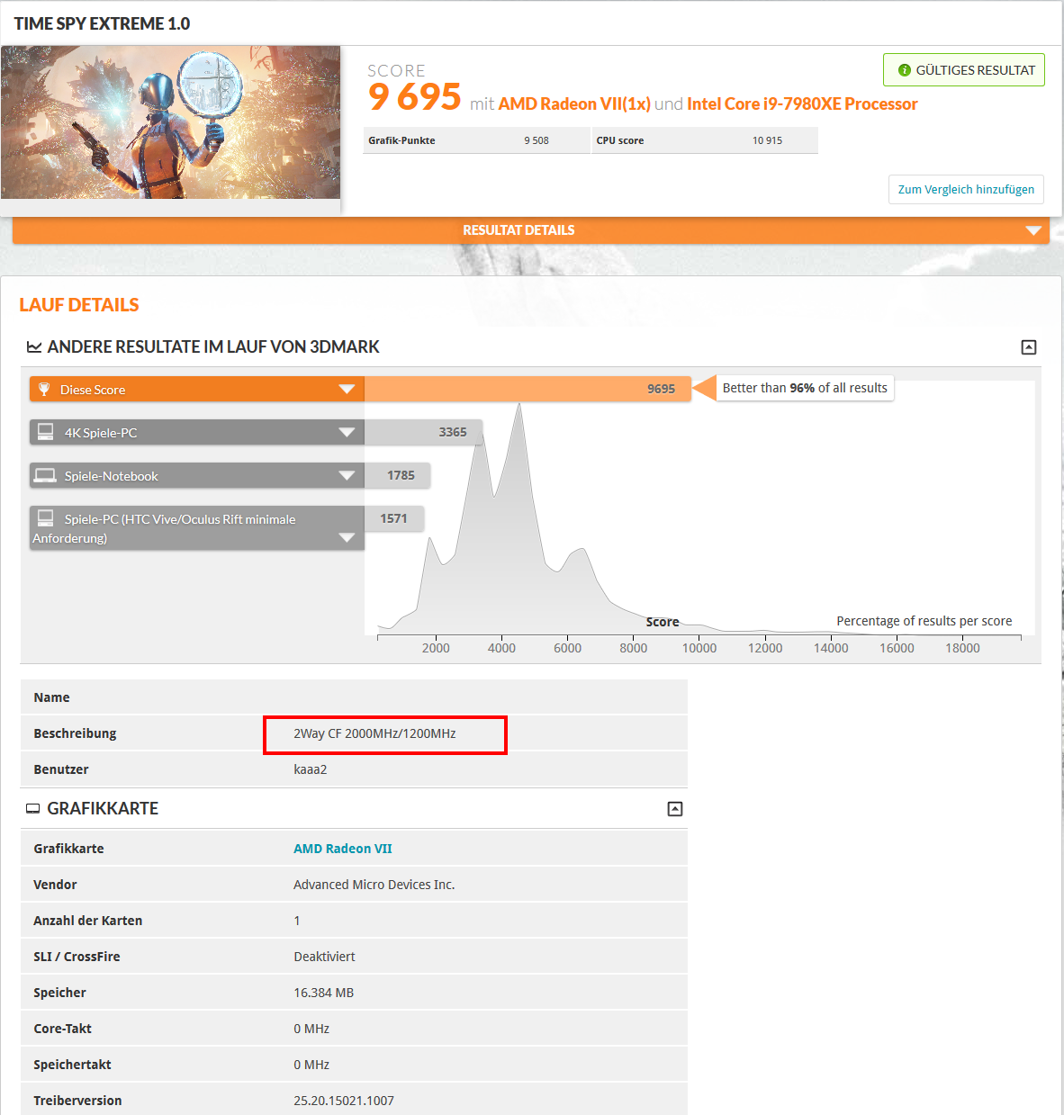The width and height of the screenshot is (1064, 1115).
Task: Click the monitor icon beside Grafikkarte heading
Action: point(32,809)
